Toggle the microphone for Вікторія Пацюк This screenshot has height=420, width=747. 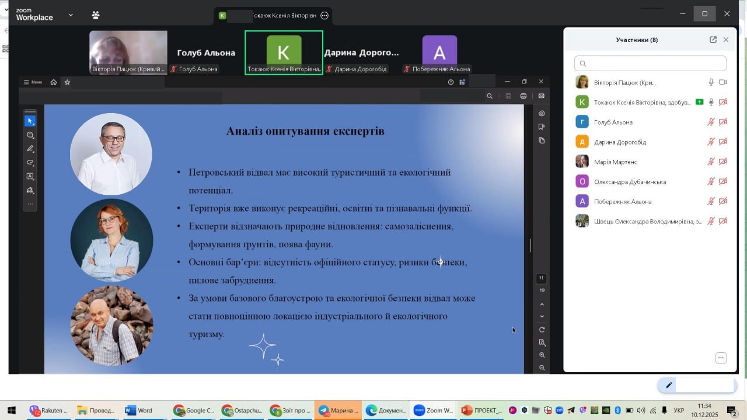click(711, 83)
